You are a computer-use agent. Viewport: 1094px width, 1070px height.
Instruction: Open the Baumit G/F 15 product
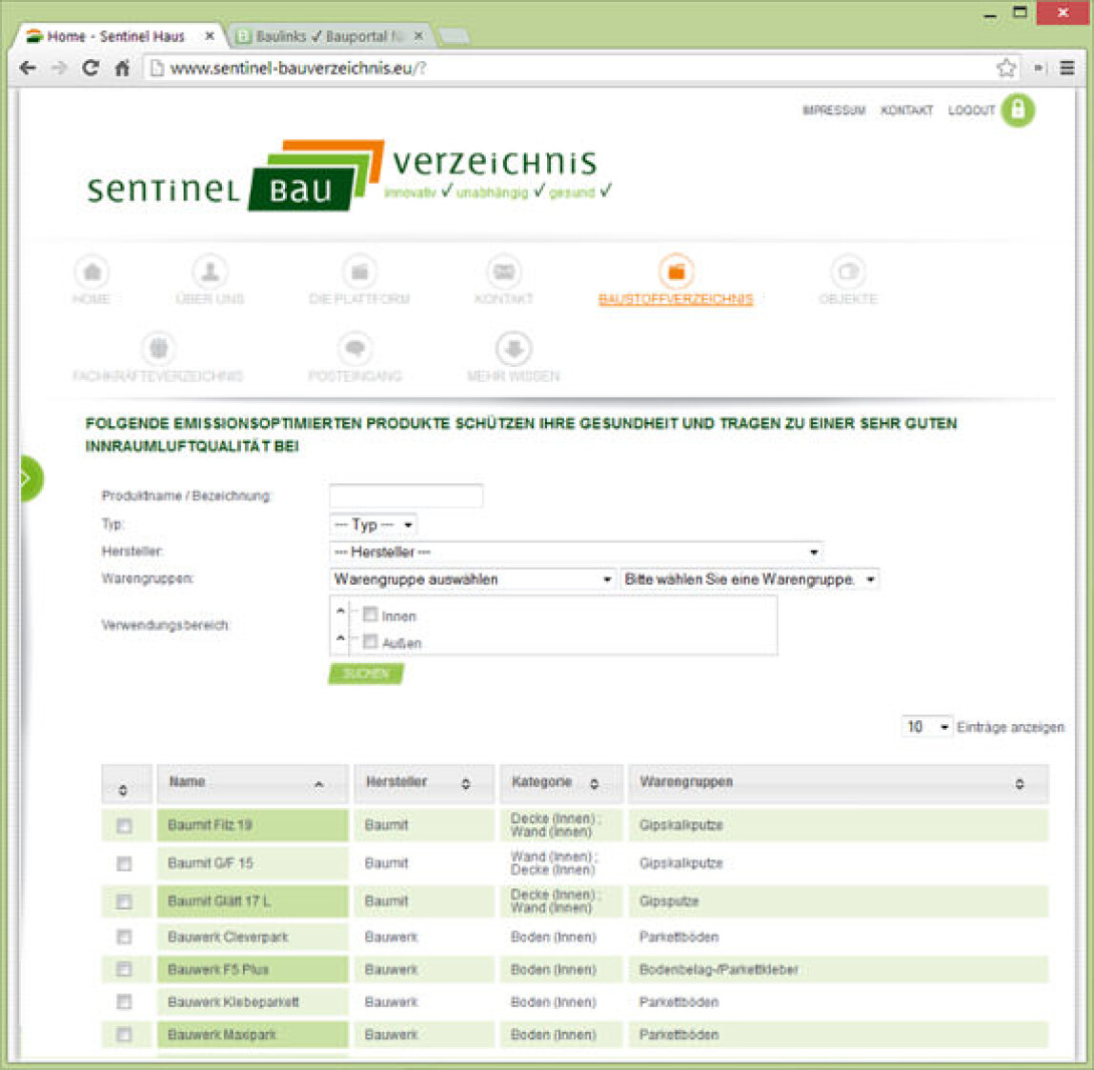pyautogui.click(x=210, y=863)
